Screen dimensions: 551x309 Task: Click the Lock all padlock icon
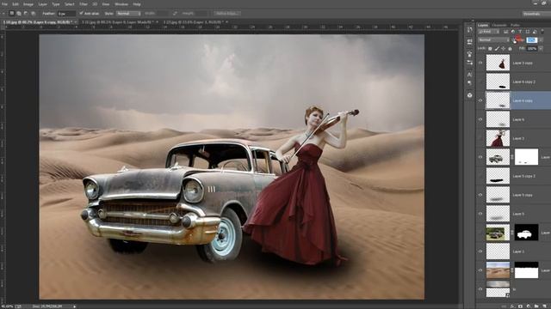click(x=510, y=49)
